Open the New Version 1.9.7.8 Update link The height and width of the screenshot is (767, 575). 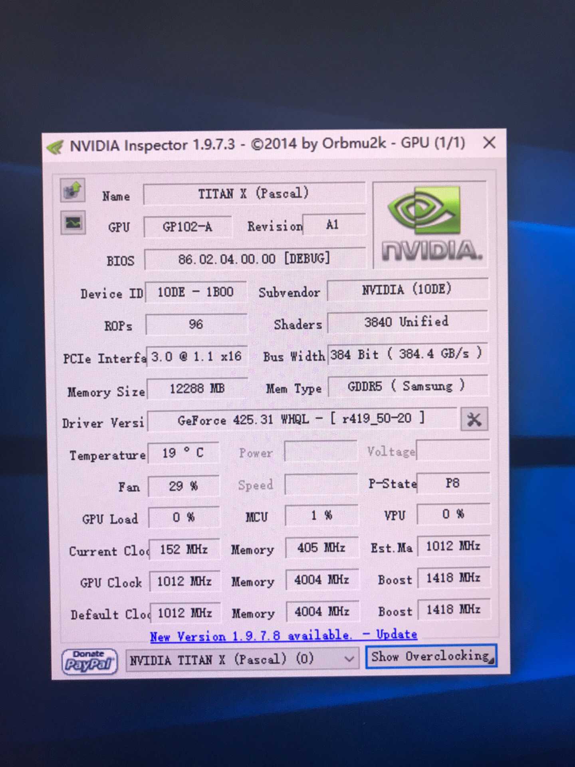click(284, 635)
